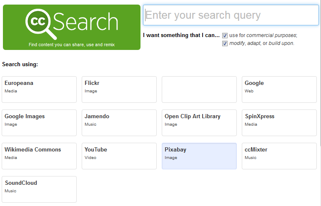This screenshot has height=206, width=321.
Task: Select Wikimedia Commons provider
Action: click(39, 156)
